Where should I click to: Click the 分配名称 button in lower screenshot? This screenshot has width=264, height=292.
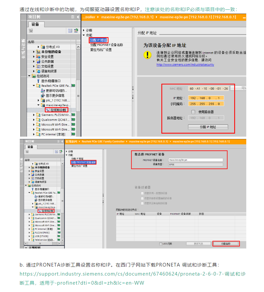click(x=226, y=243)
